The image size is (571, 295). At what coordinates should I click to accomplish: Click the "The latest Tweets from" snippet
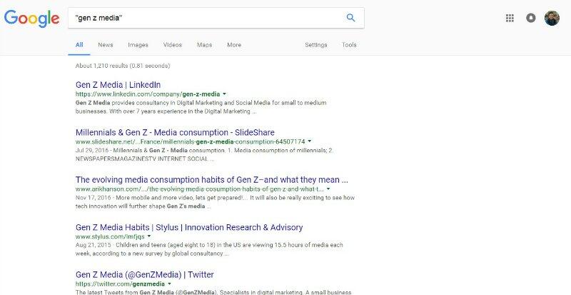tap(213, 292)
